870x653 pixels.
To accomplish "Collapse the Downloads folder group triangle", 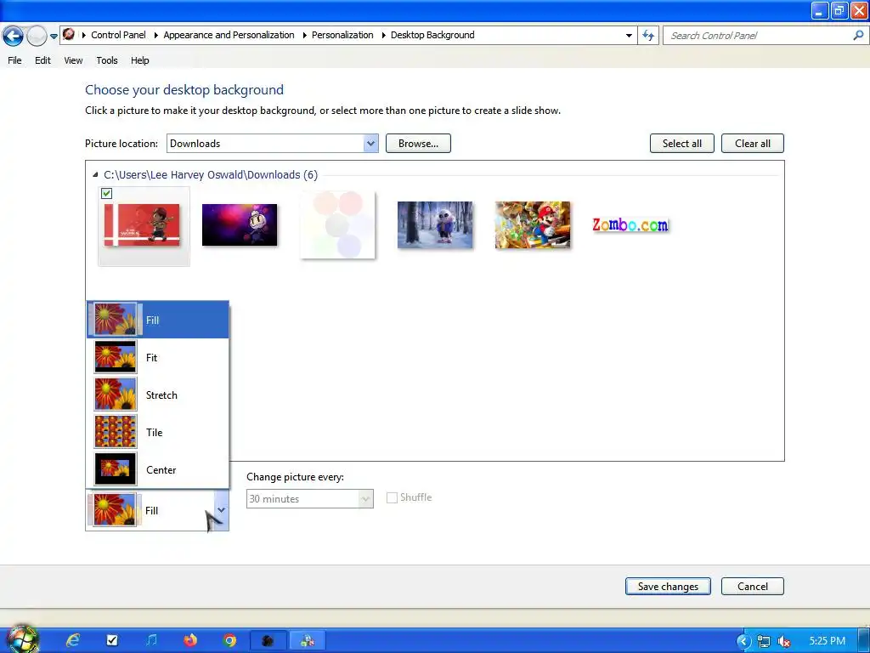I will point(95,175).
